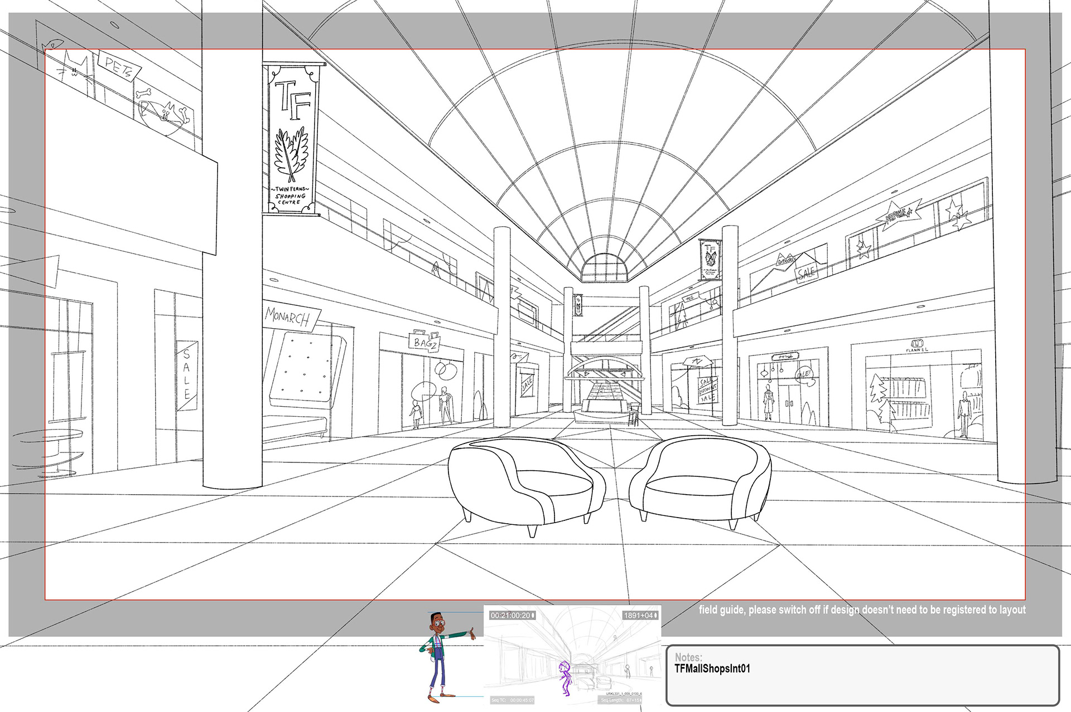Click the 1891+04 frame counter badge
The image size is (1071, 712).
tap(640, 615)
